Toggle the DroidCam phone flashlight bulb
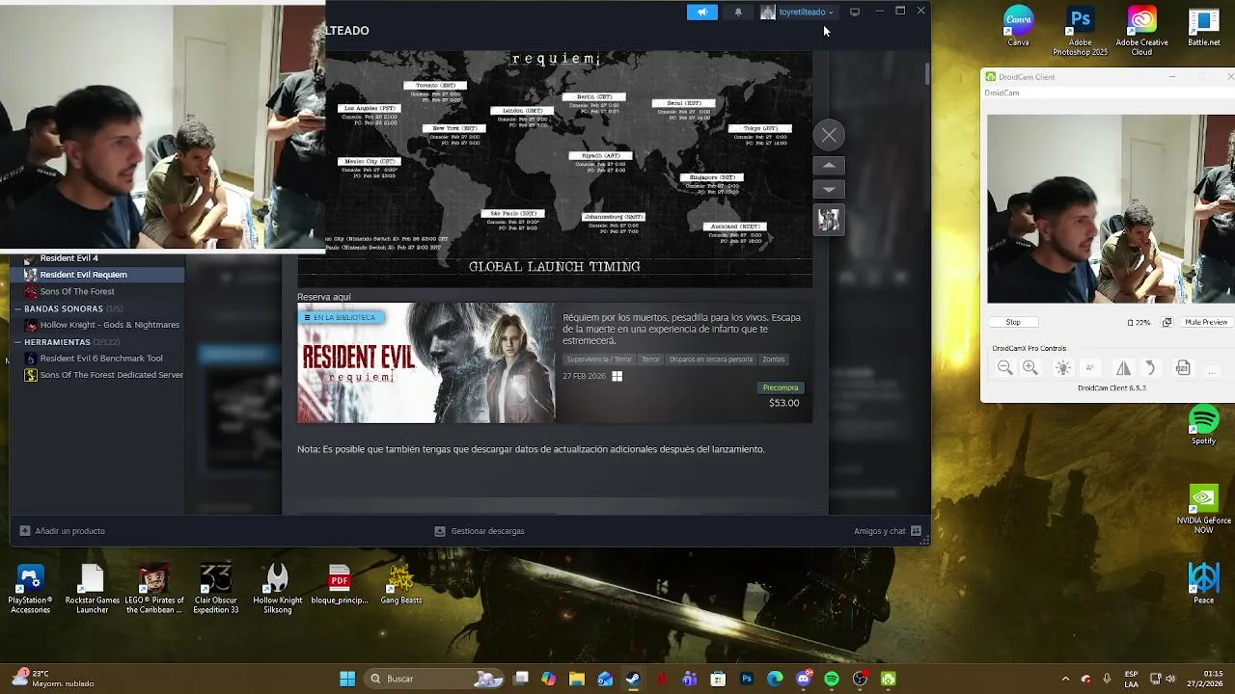1235x694 pixels. (x=1063, y=368)
